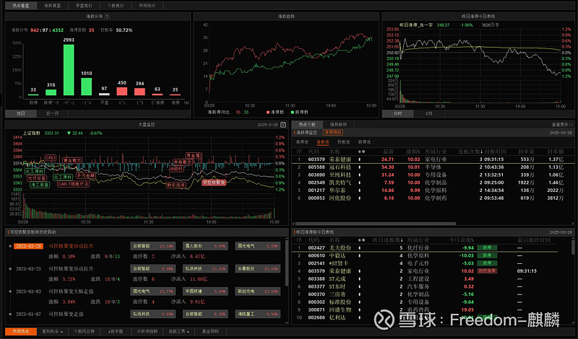Click the 合新智能 stock tag for 2025-03-28
The height and width of the screenshot is (339, 578).
coord(142,246)
